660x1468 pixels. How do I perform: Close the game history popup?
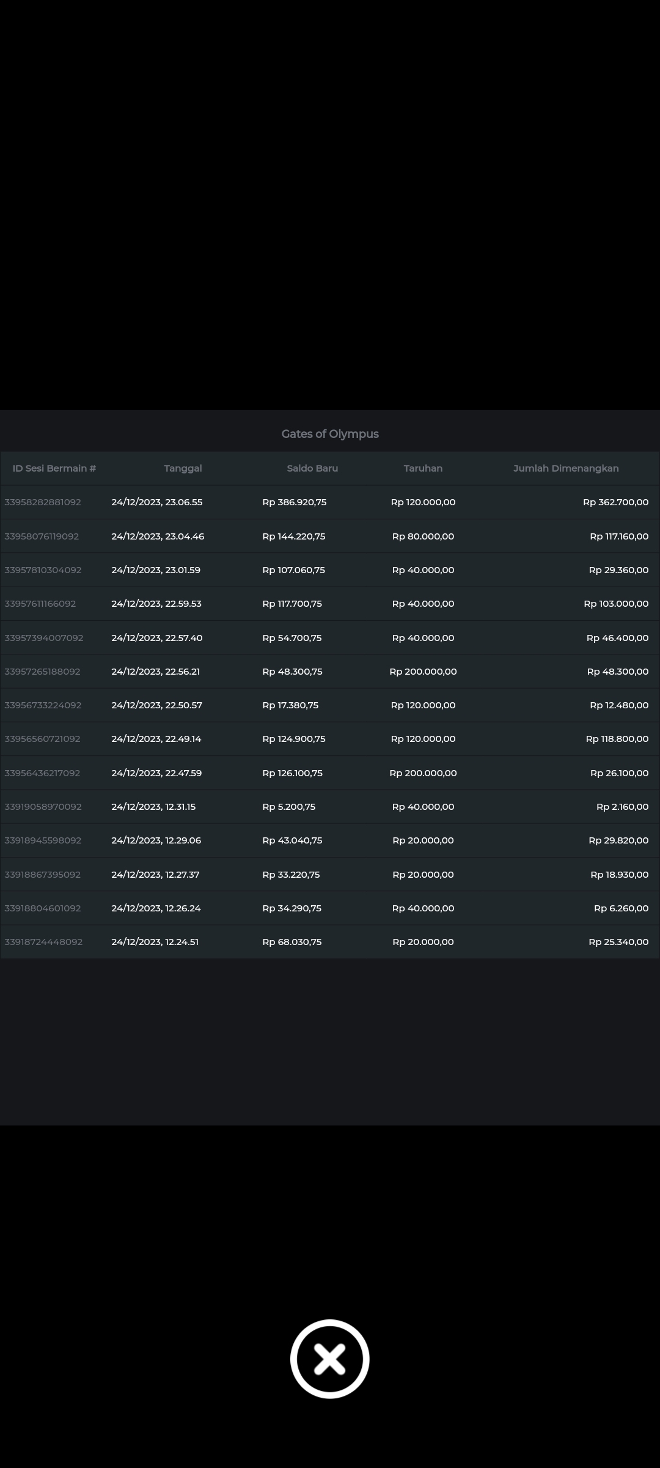[x=329, y=1359]
